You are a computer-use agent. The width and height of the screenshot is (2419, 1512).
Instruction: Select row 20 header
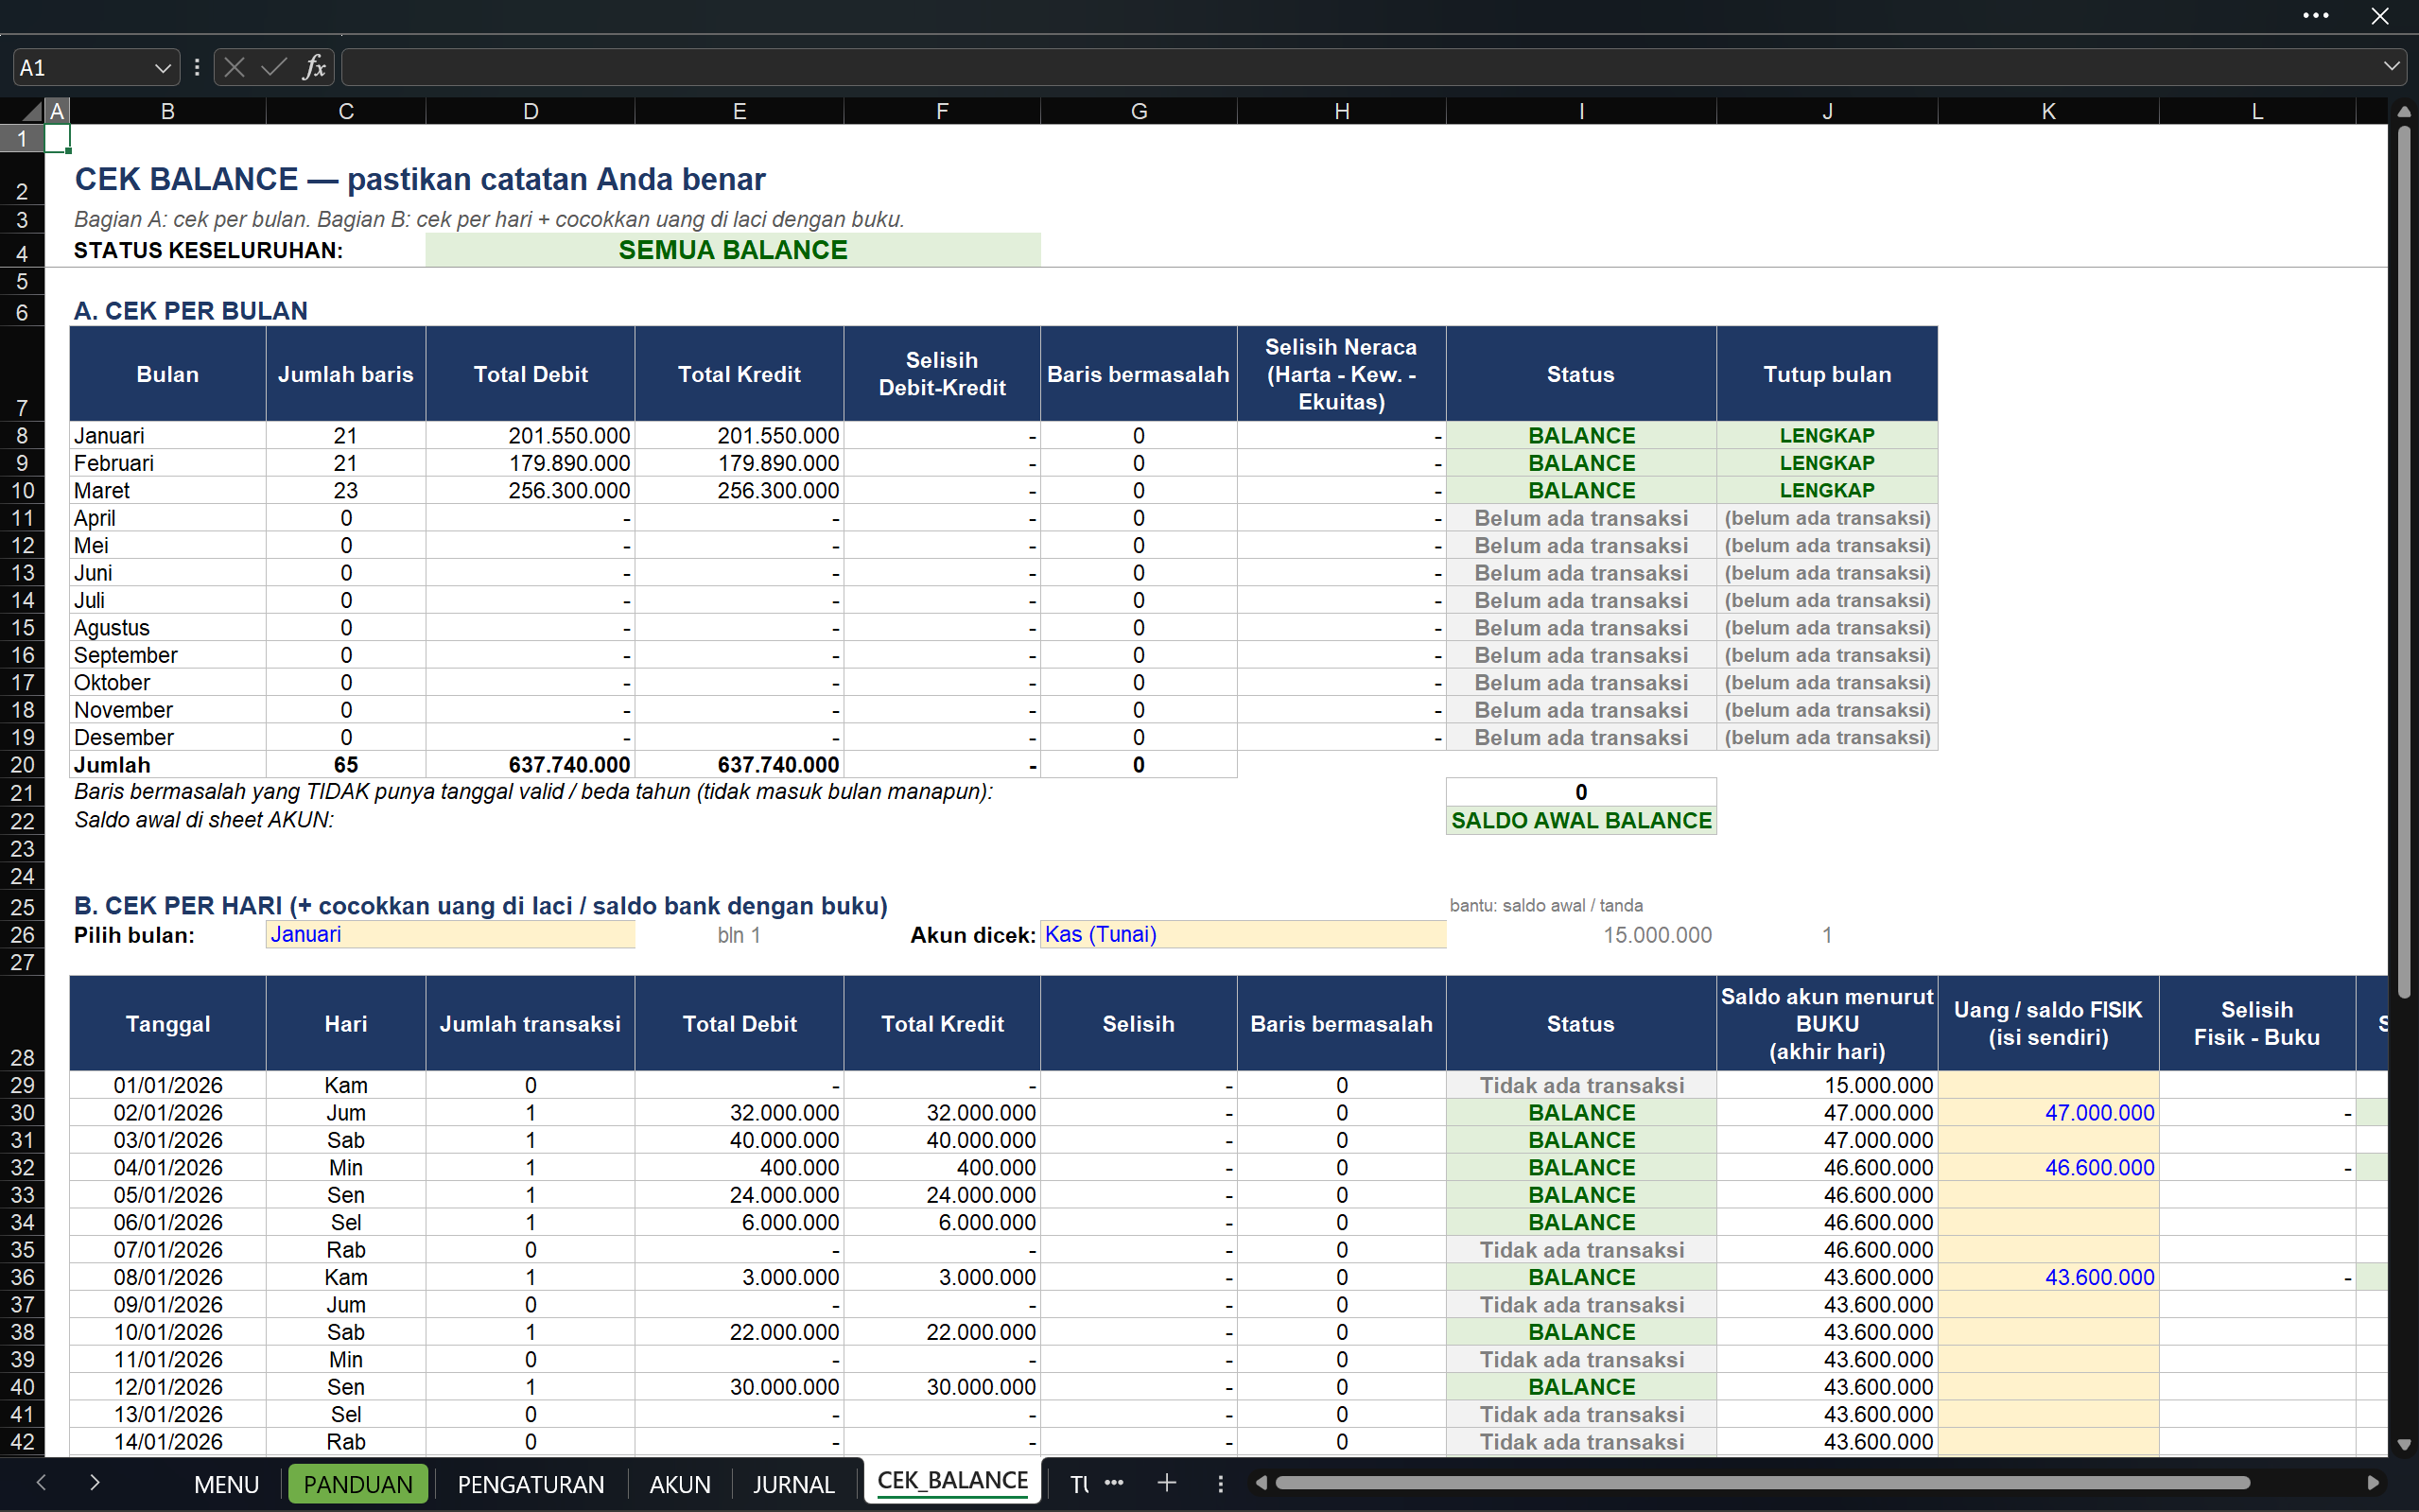pyautogui.click(x=22, y=765)
